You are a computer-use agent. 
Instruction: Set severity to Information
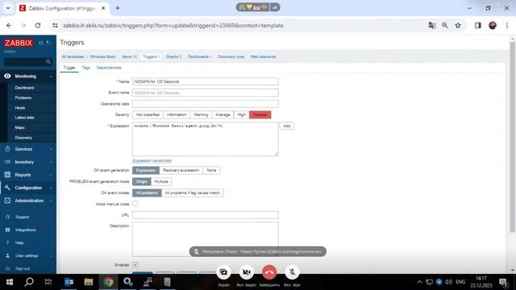(x=177, y=114)
